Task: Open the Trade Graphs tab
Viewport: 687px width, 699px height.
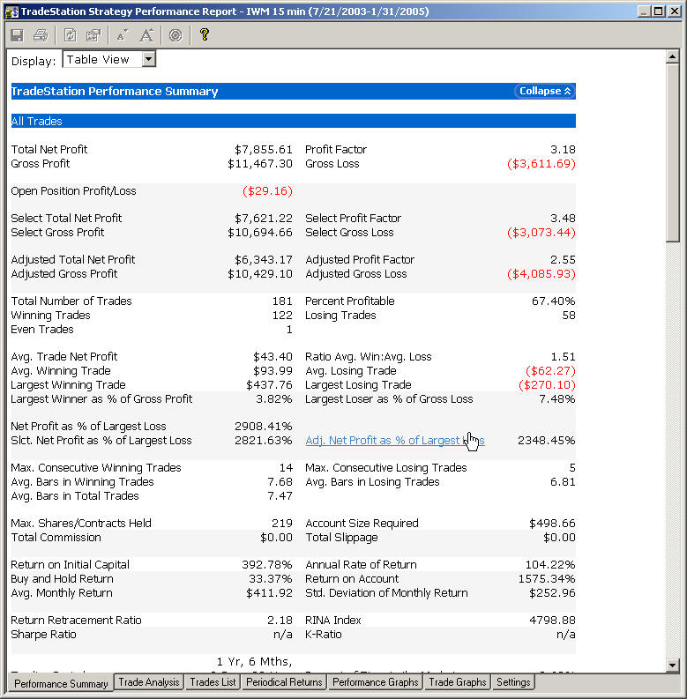Action: (457, 682)
